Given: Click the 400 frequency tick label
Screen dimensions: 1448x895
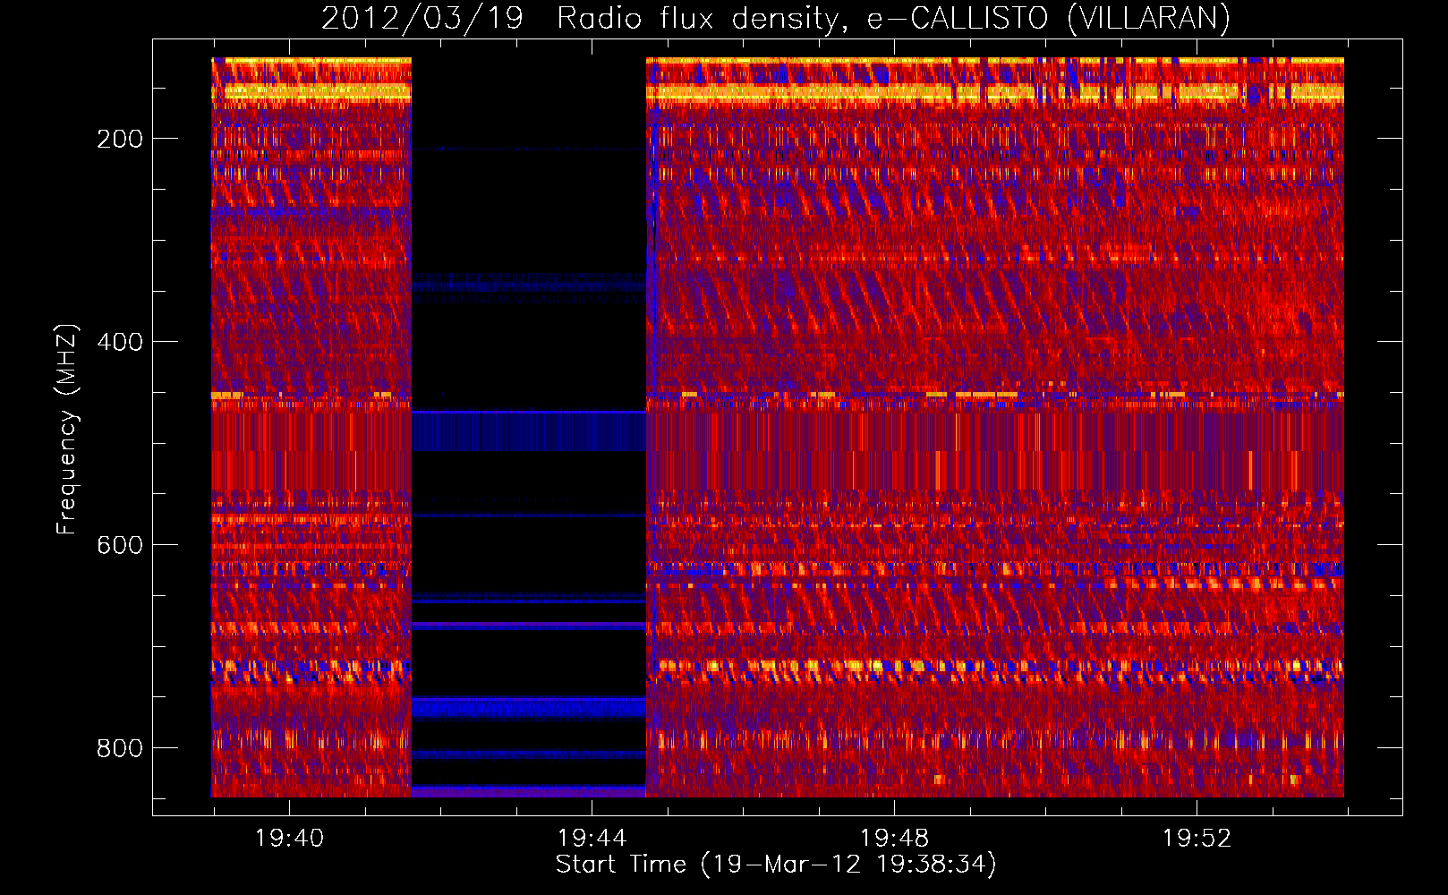Looking at the screenshot, I should click(x=120, y=342).
